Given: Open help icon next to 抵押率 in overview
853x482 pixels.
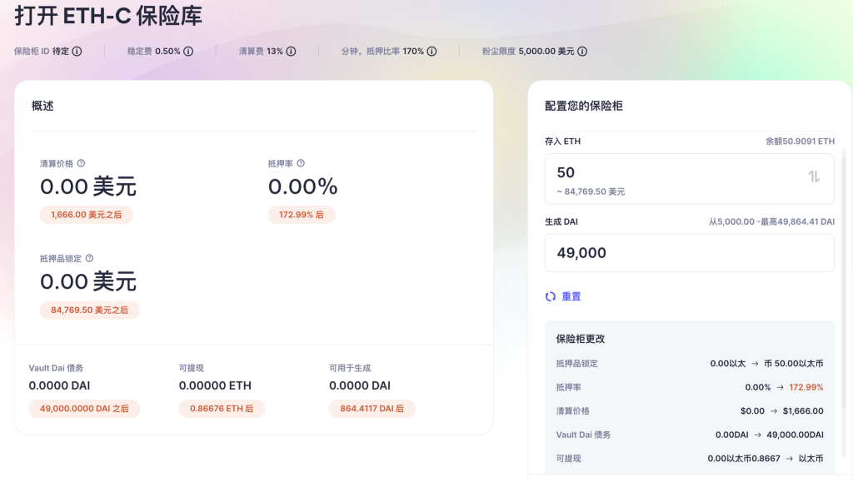Looking at the screenshot, I should tap(301, 163).
